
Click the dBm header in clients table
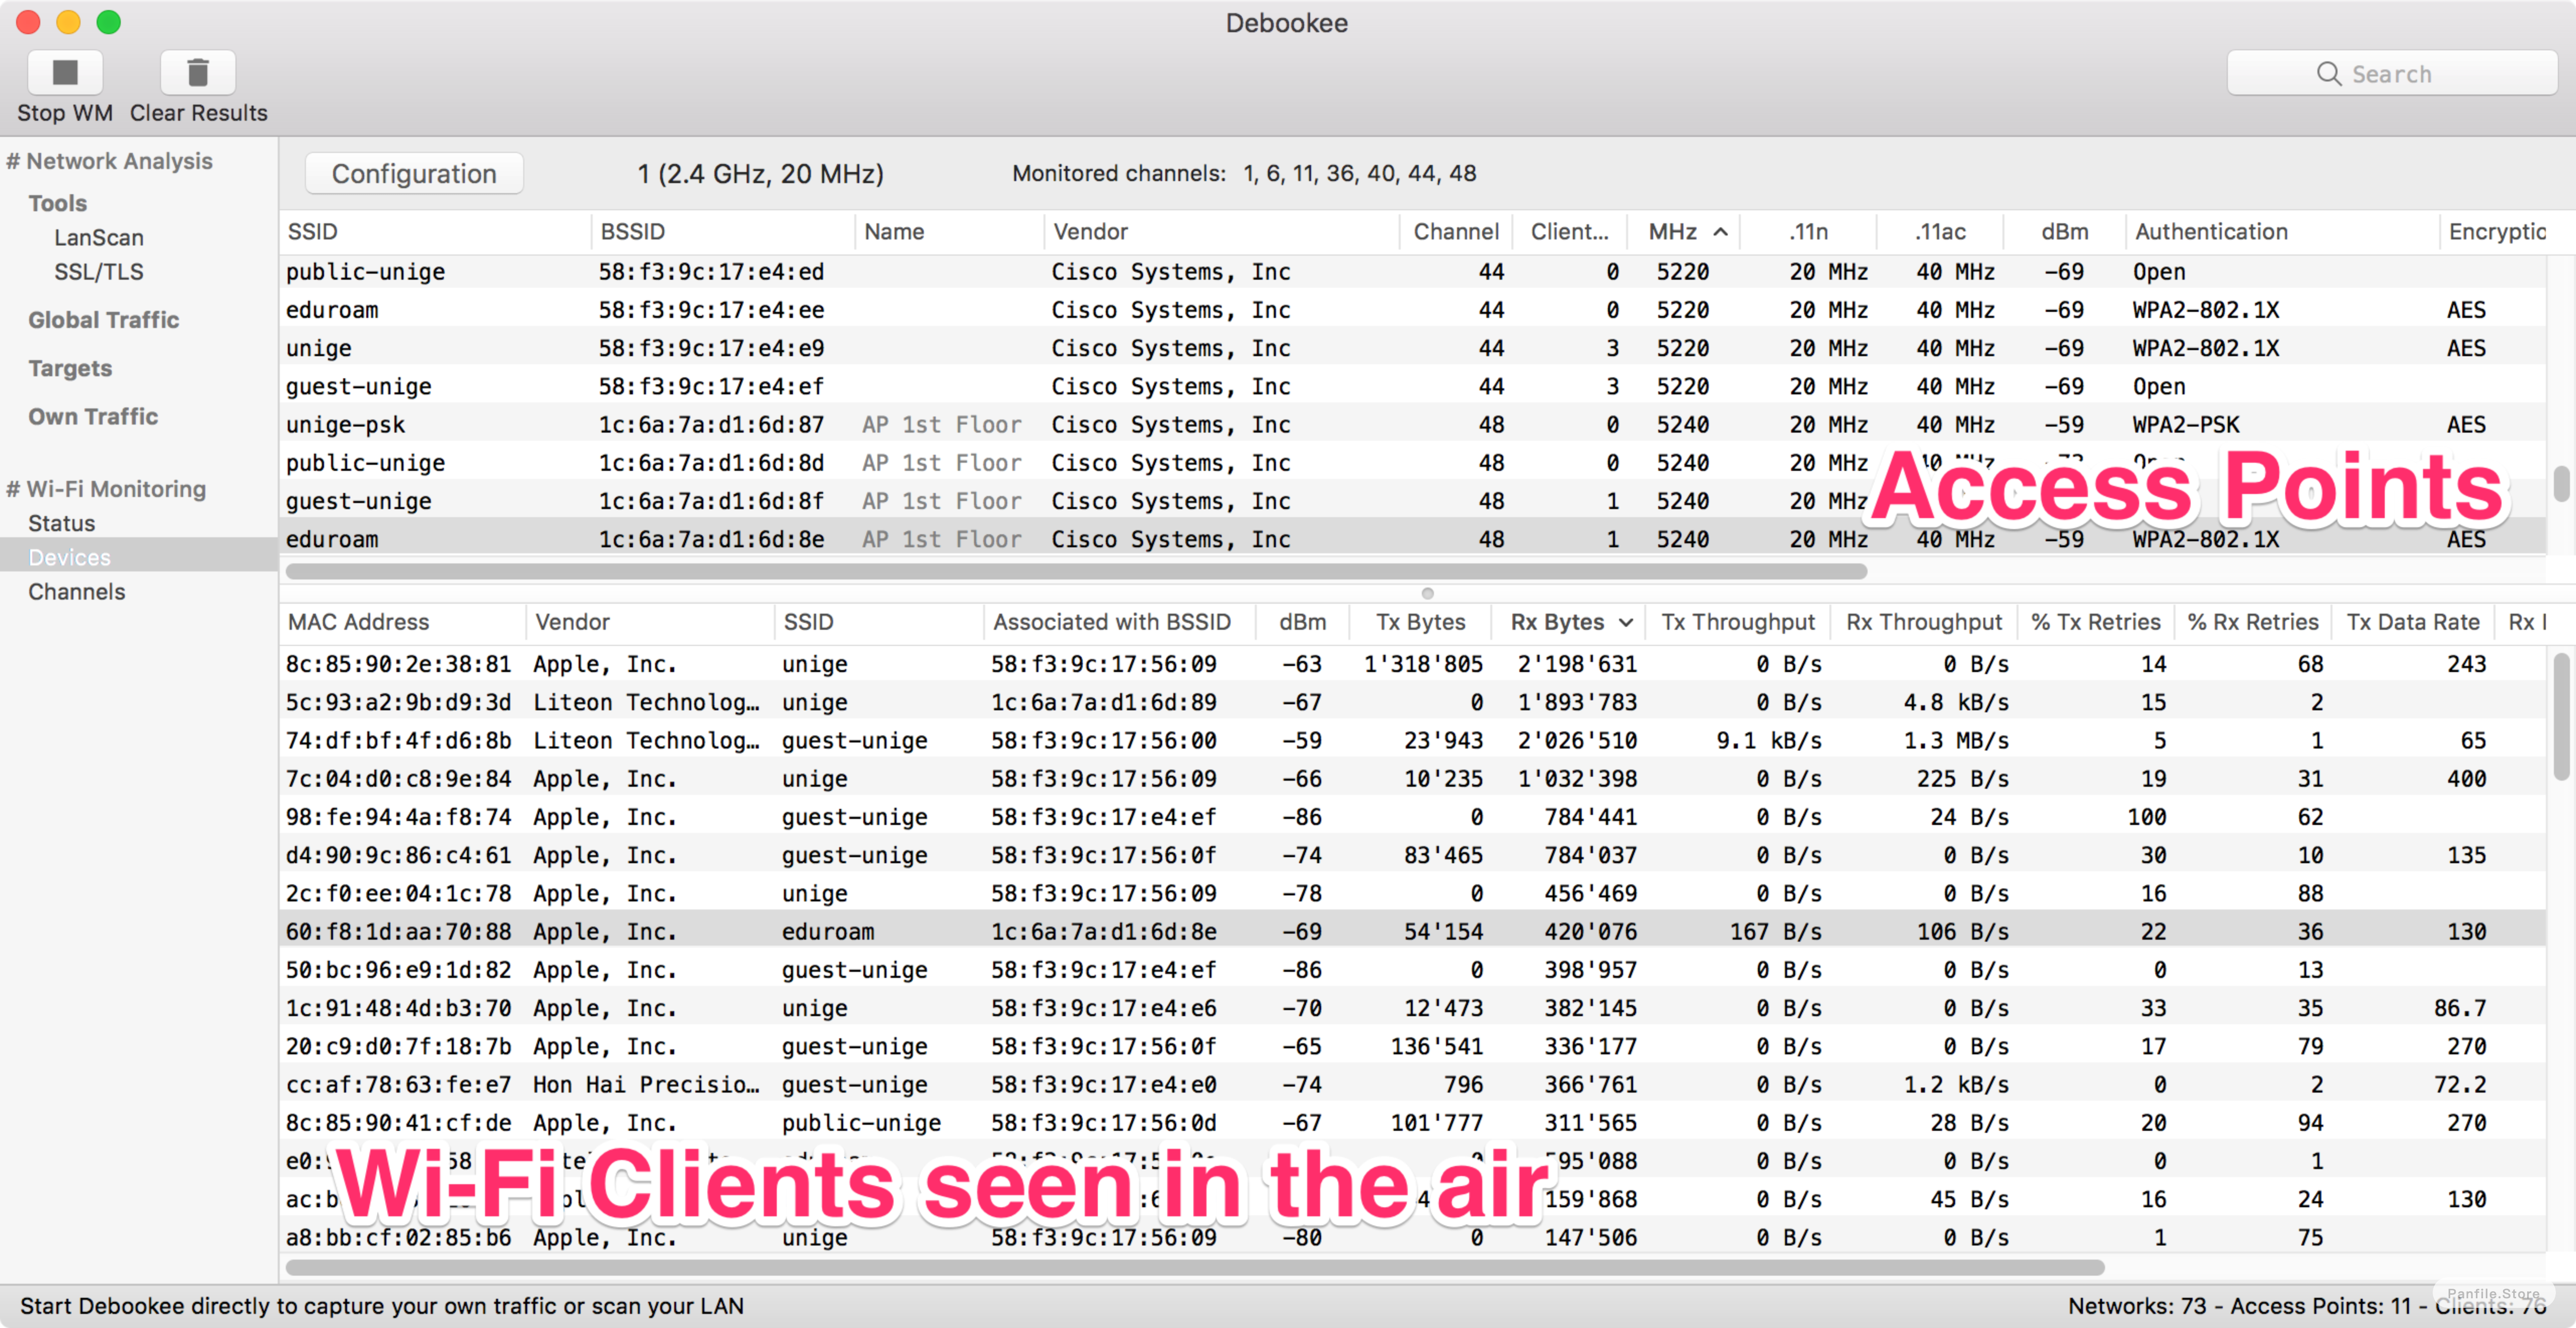click(1302, 622)
